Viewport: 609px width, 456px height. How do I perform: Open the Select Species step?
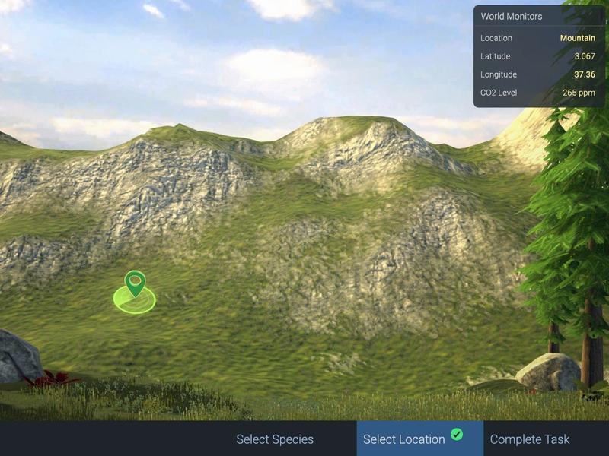(x=275, y=439)
